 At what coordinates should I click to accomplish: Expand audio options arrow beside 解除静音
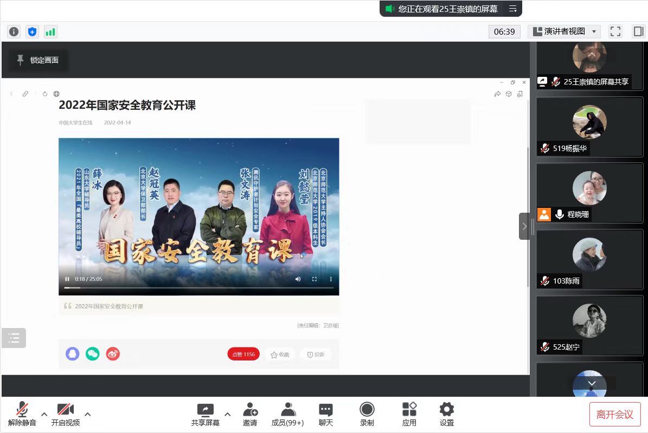click(44, 415)
